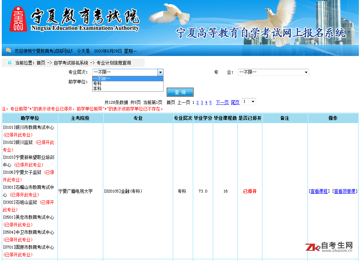The height and width of the screenshot is (261, 361).
Task: Click [0103]宁夏新希望职业培训中心 entry
Action: point(29,161)
